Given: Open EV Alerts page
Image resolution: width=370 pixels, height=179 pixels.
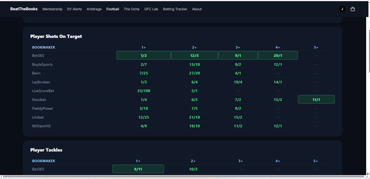Looking at the screenshot, I should click(x=75, y=9).
